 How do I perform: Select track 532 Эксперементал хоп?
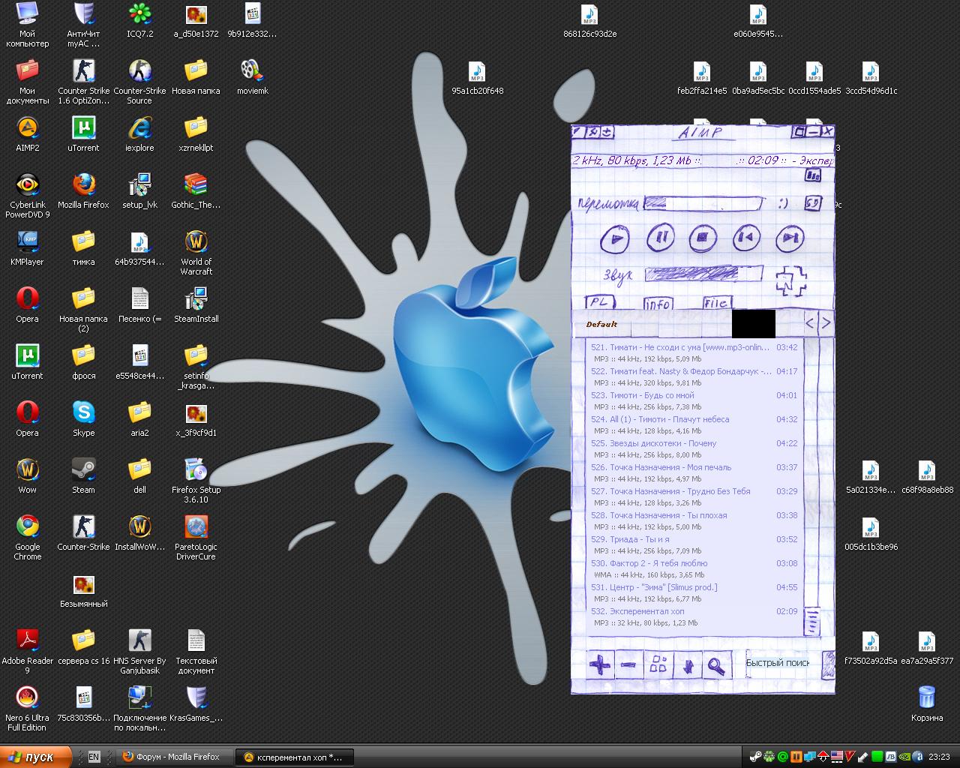click(x=694, y=617)
